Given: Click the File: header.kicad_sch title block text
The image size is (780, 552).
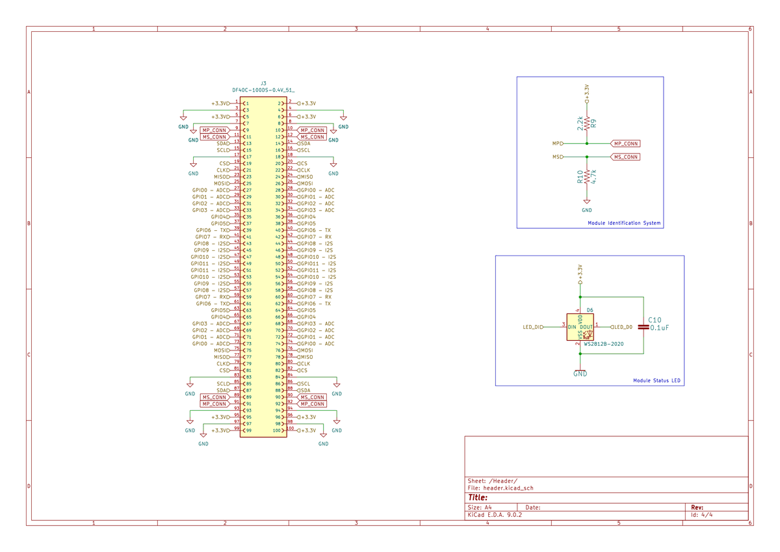Looking at the screenshot, I should 501,488.
